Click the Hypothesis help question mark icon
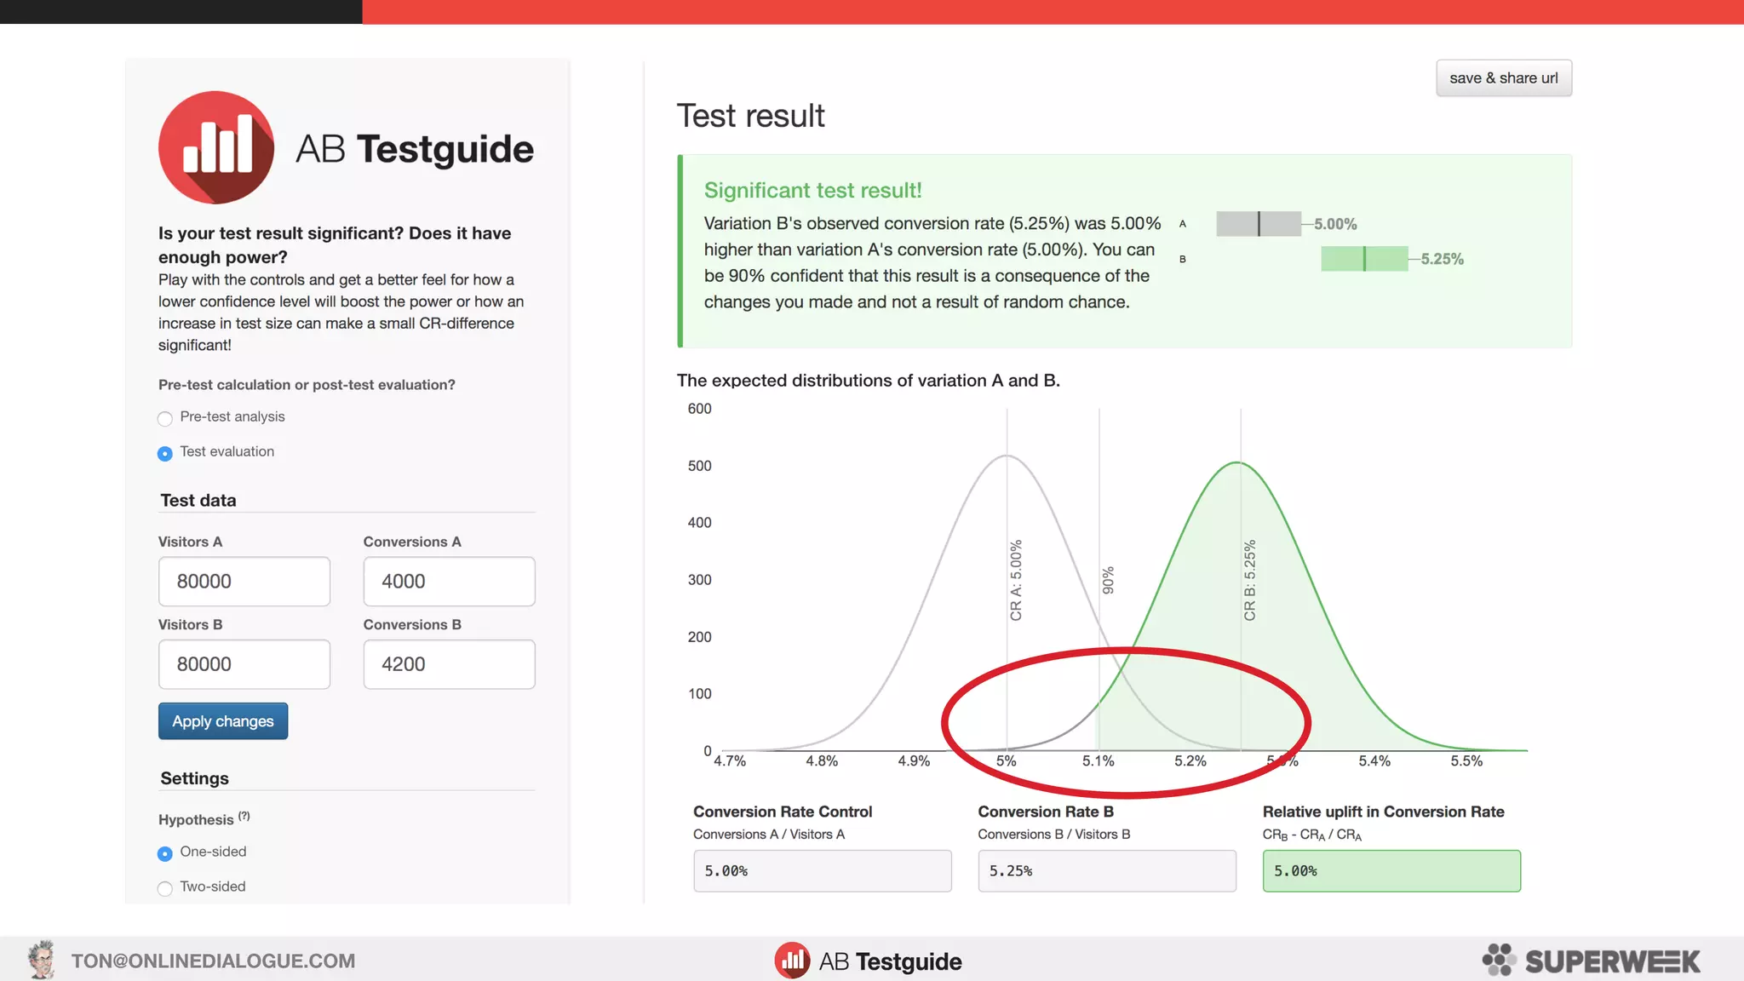This screenshot has height=981, width=1744. [x=244, y=816]
